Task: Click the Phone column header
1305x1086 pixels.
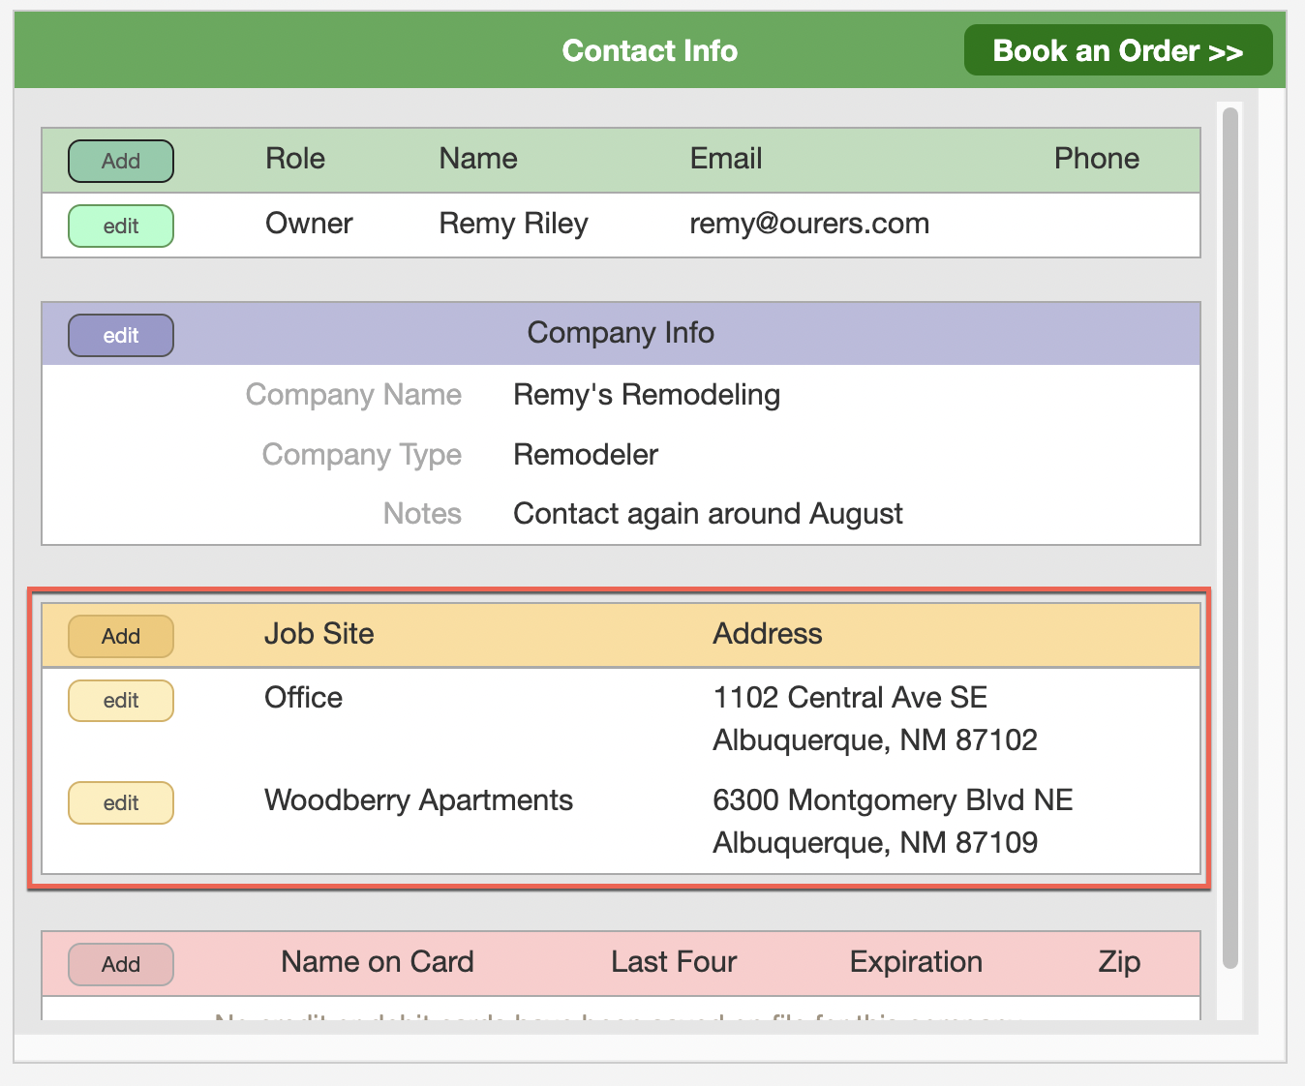Action: pos(1096,159)
